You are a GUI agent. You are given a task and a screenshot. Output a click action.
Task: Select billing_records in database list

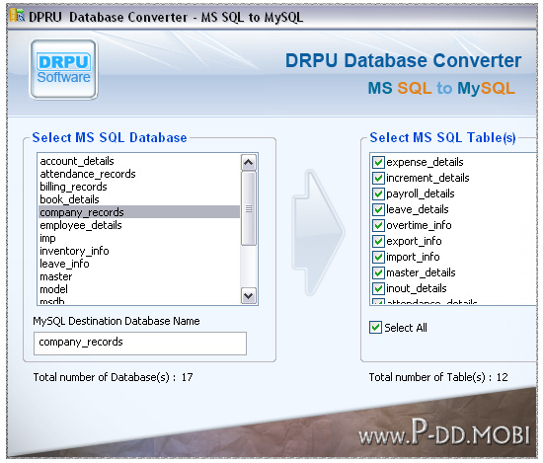coord(139,187)
